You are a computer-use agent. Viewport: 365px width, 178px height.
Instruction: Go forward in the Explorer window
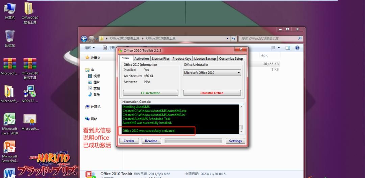click(92, 38)
